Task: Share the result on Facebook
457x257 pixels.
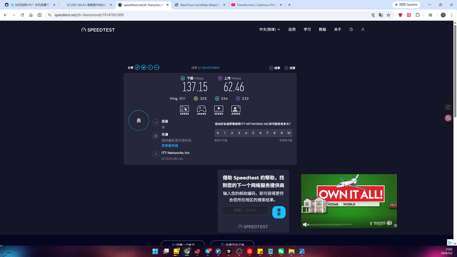Action: tap(150, 67)
